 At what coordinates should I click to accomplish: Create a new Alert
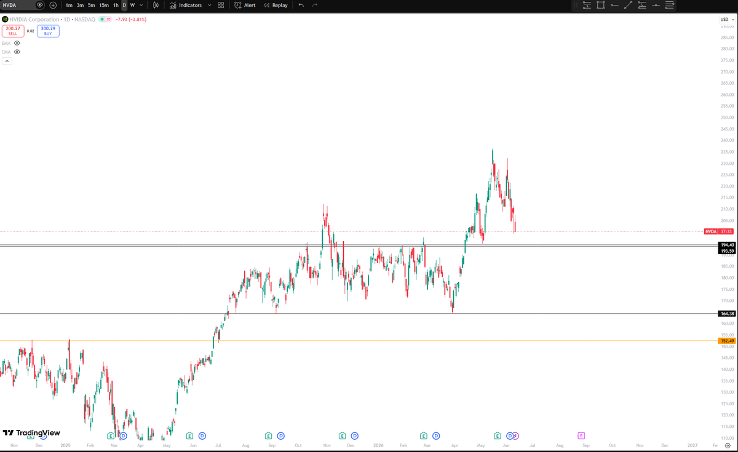[x=245, y=5]
